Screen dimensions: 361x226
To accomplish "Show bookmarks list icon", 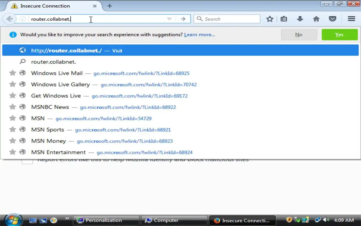I will [x=284, y=19].
